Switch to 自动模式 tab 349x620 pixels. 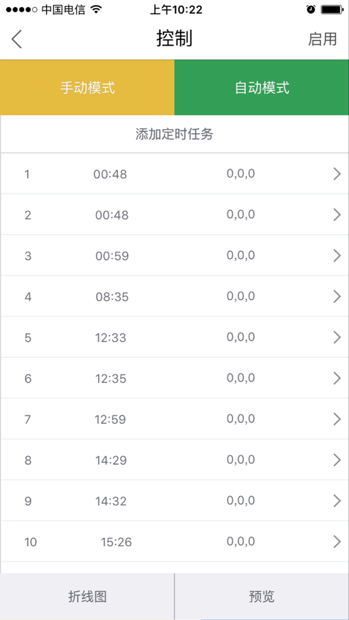click(262, 88)
